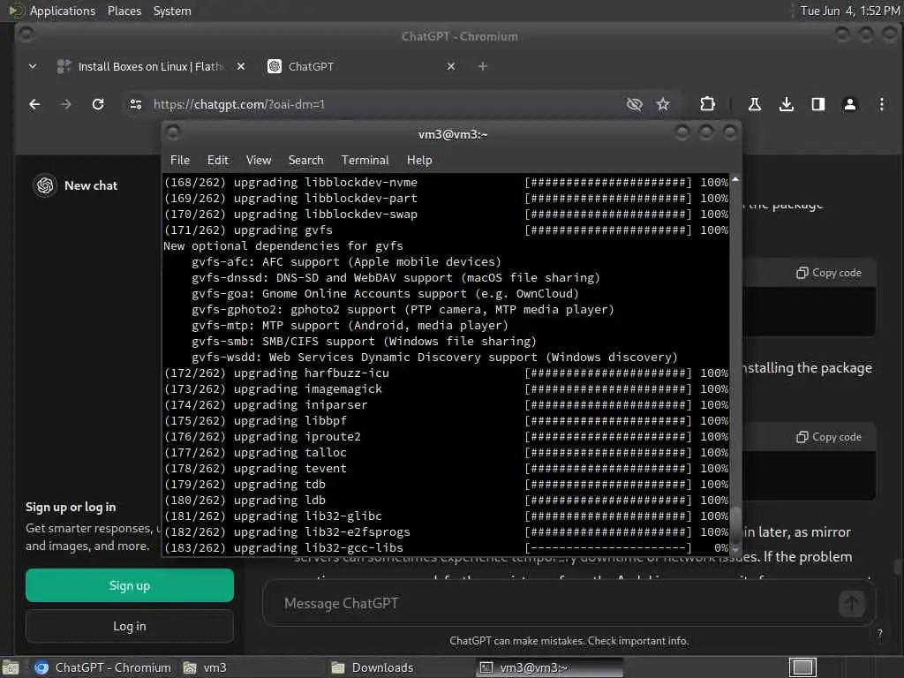Click the send message arrow button
Screen dimensions: 904x678
click(852, 604)
